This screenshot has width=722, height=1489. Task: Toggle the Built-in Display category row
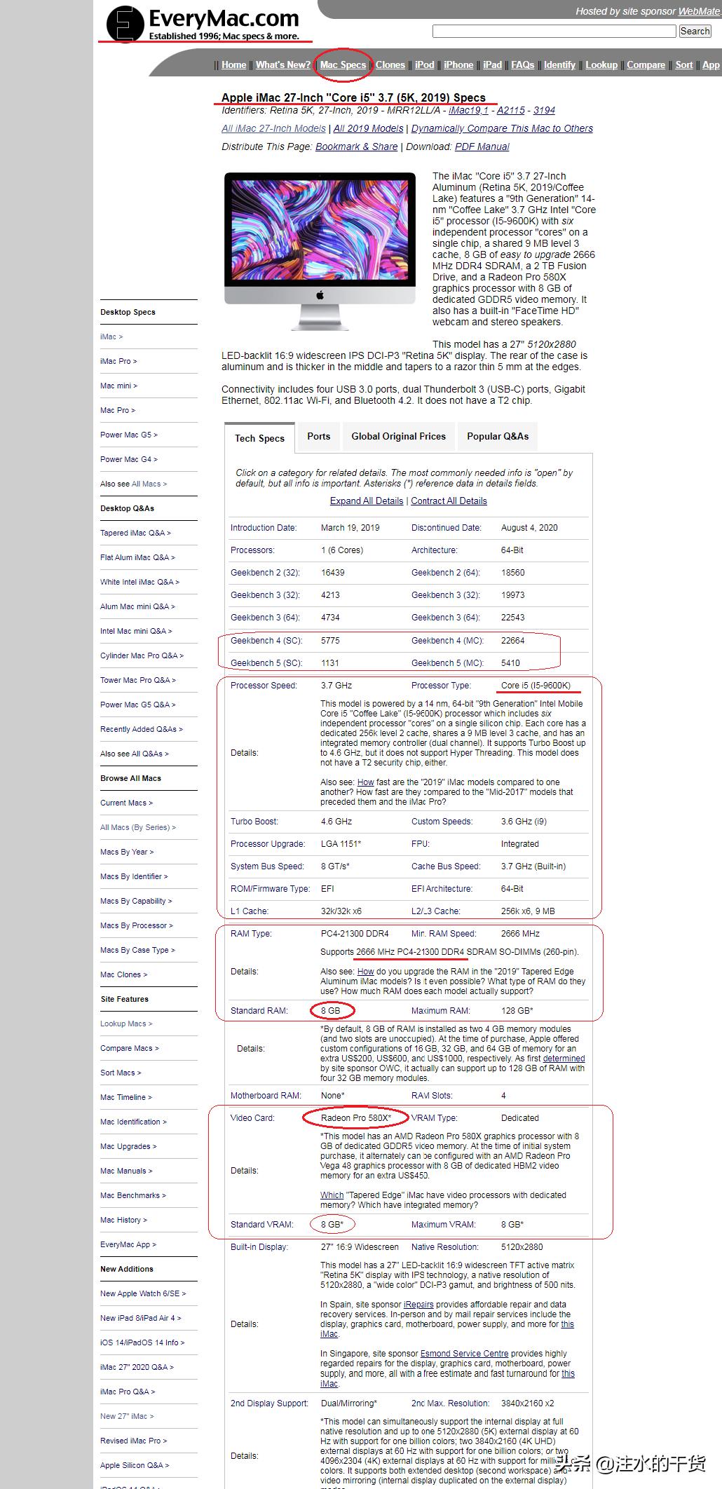(409, 1247)
